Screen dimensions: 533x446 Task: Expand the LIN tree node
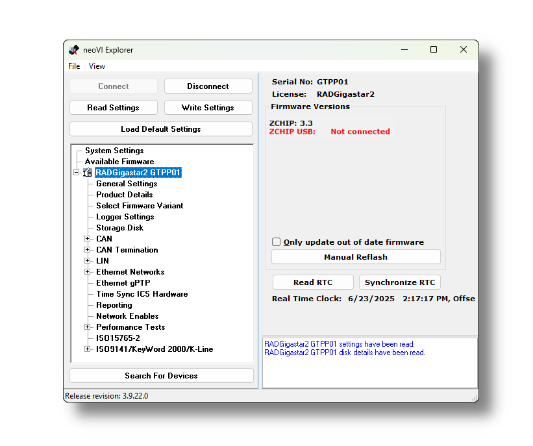[x=88, y=261]
